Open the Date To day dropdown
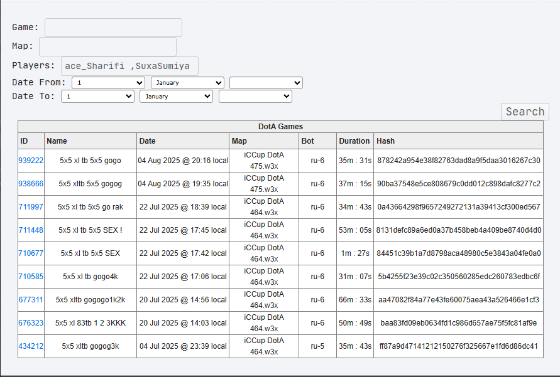This screenshot has height=377, width=560. [97, 97]
